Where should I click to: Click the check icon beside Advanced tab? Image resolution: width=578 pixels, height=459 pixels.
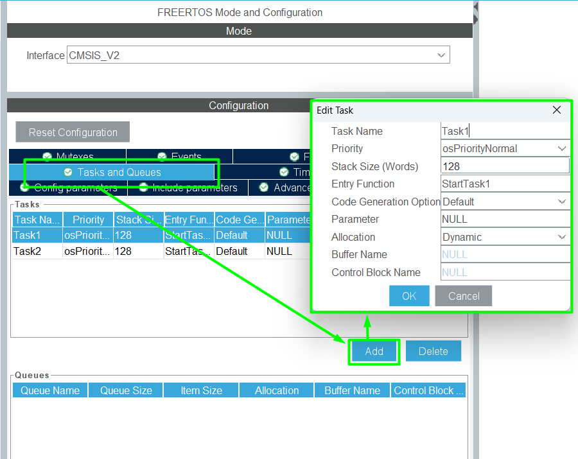264,187
